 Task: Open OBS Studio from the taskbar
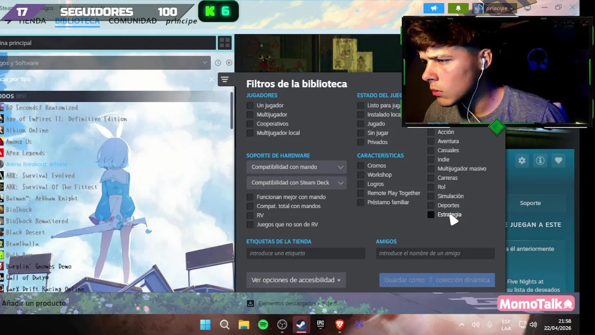pos(282,324)
